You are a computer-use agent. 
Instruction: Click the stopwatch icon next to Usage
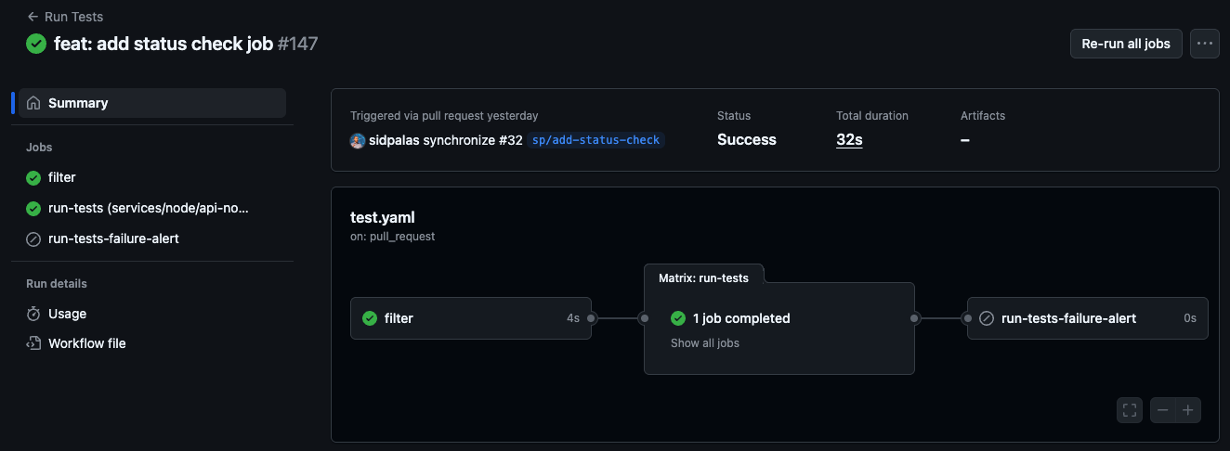pyautogui.click(x=33, y=314)
